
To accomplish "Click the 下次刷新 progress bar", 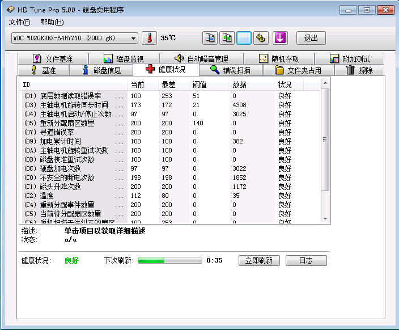I will coord(170,260).
